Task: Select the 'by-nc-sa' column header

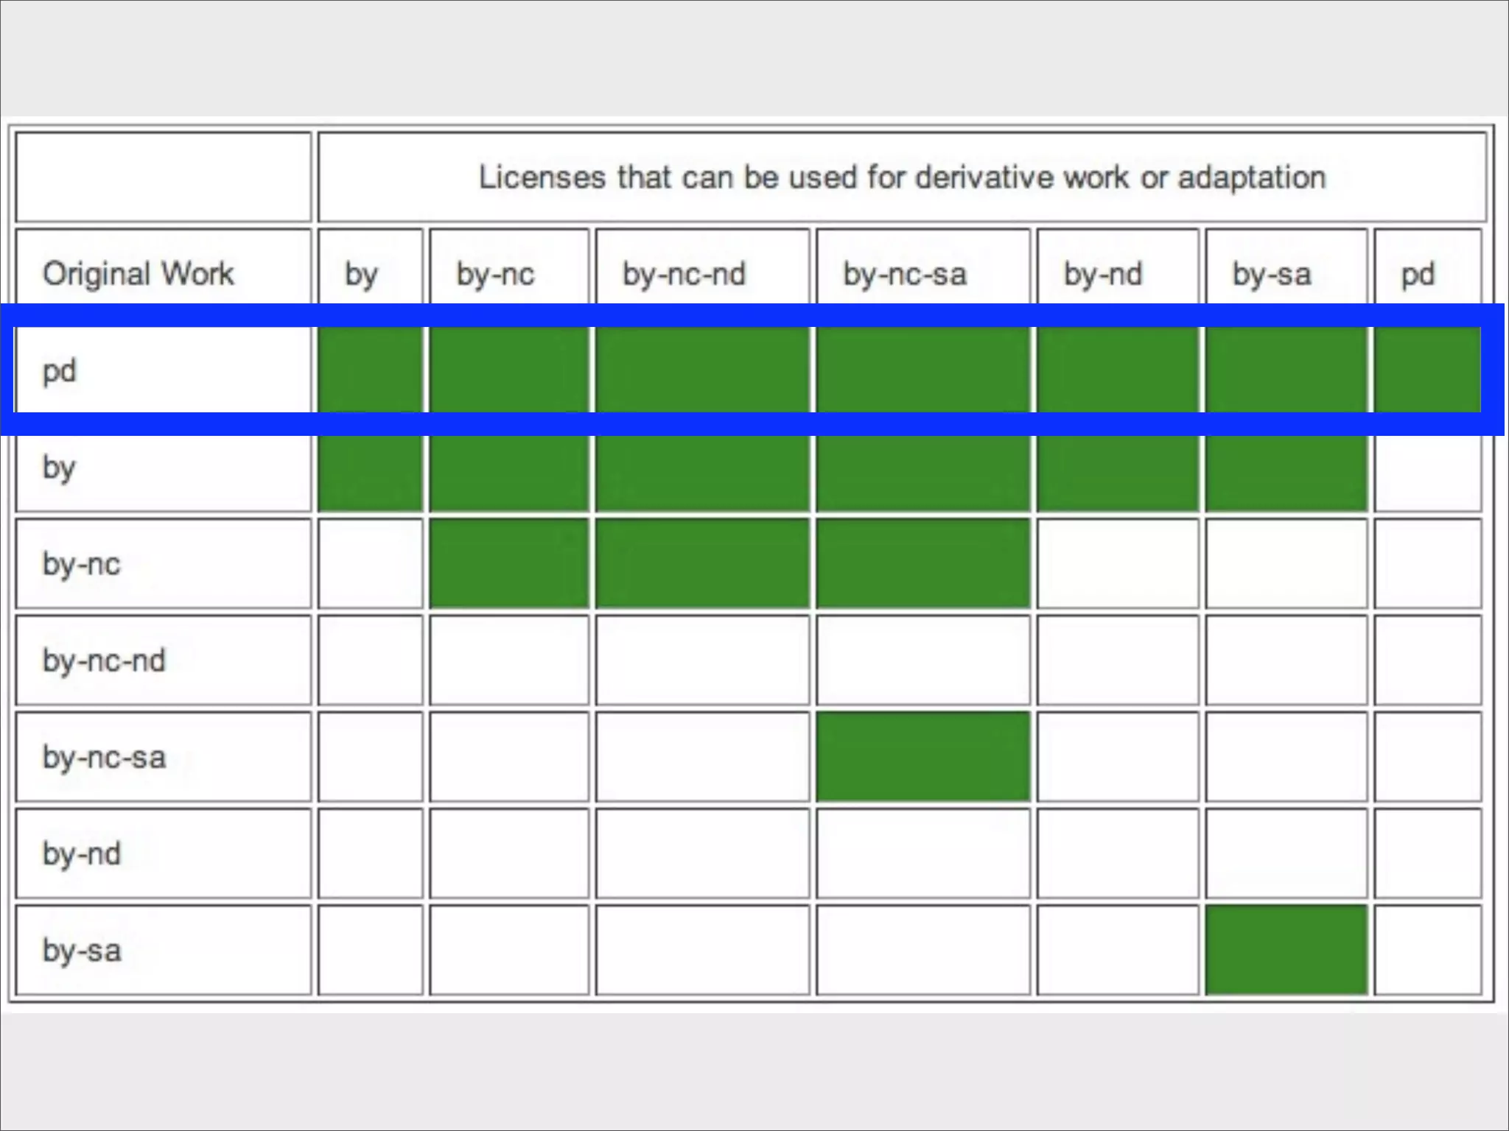Action: [904, 274]
